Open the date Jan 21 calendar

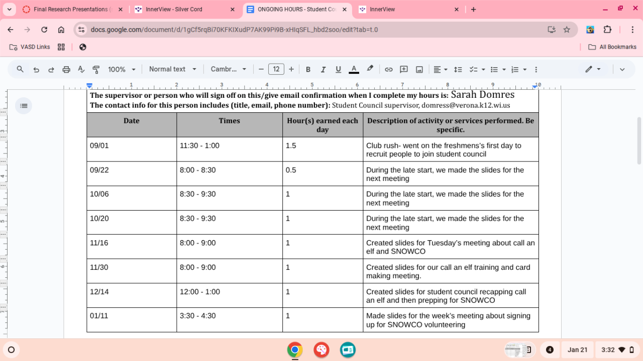[x=577, y=350]
